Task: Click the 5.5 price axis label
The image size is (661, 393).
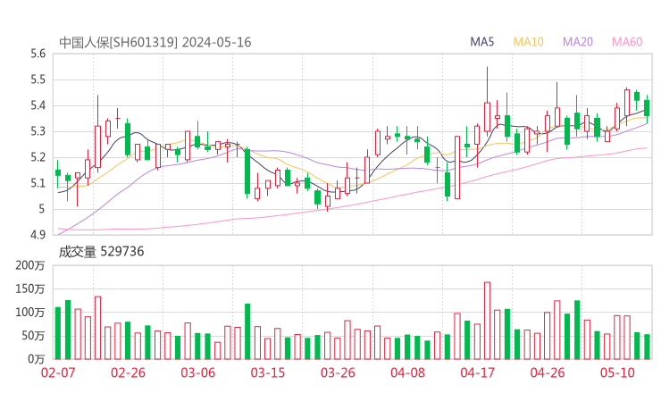Action: [38, 79]
